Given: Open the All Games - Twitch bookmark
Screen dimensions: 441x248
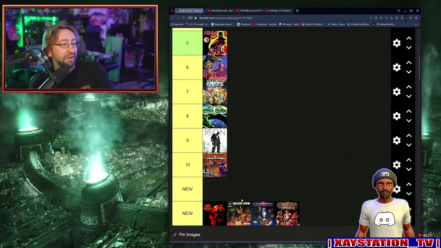Looking at the screenshot, I should (x=289, y=24).
